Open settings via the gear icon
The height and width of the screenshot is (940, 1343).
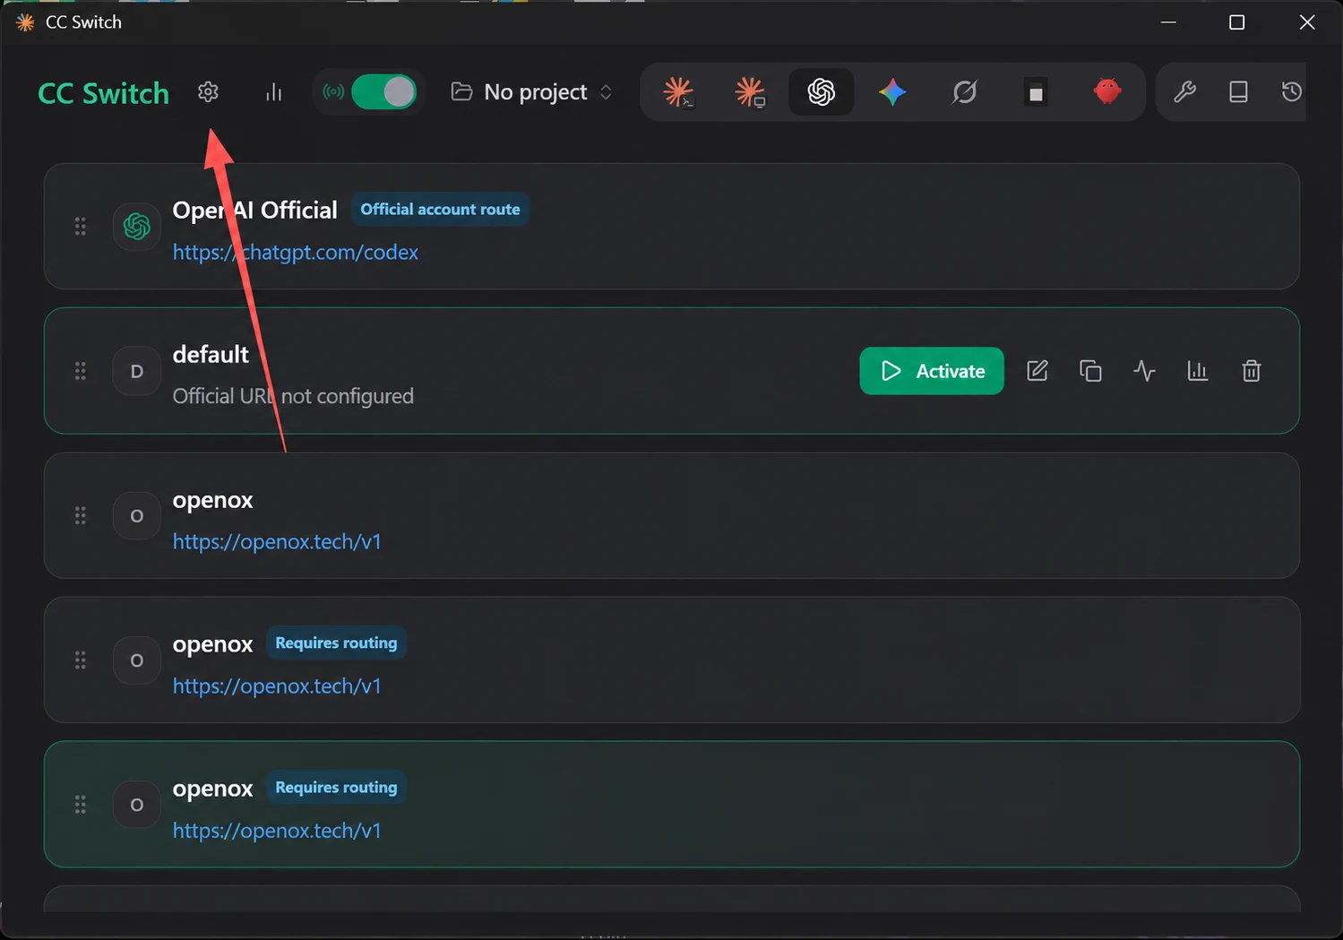coord(208,91)
